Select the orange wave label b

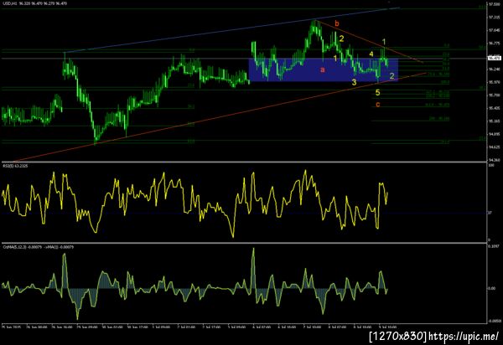pyautogui.click(x=336, y=23)
